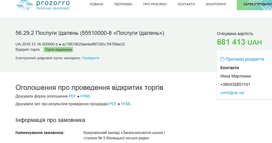Click customer name Комунальний заклад Загальноосвітня школа

124,135
